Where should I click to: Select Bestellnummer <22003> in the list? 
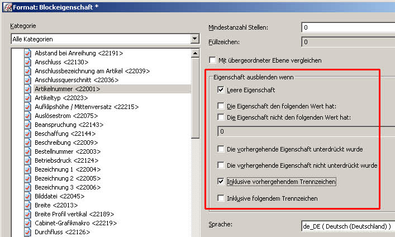click(x=68, y=151)
